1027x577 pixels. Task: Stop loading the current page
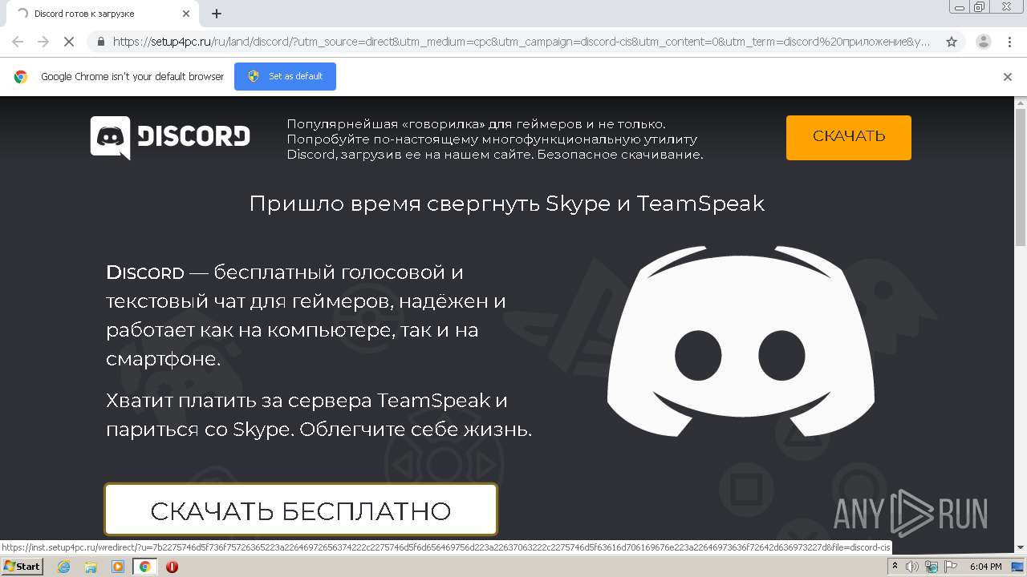tap(69, 42)
